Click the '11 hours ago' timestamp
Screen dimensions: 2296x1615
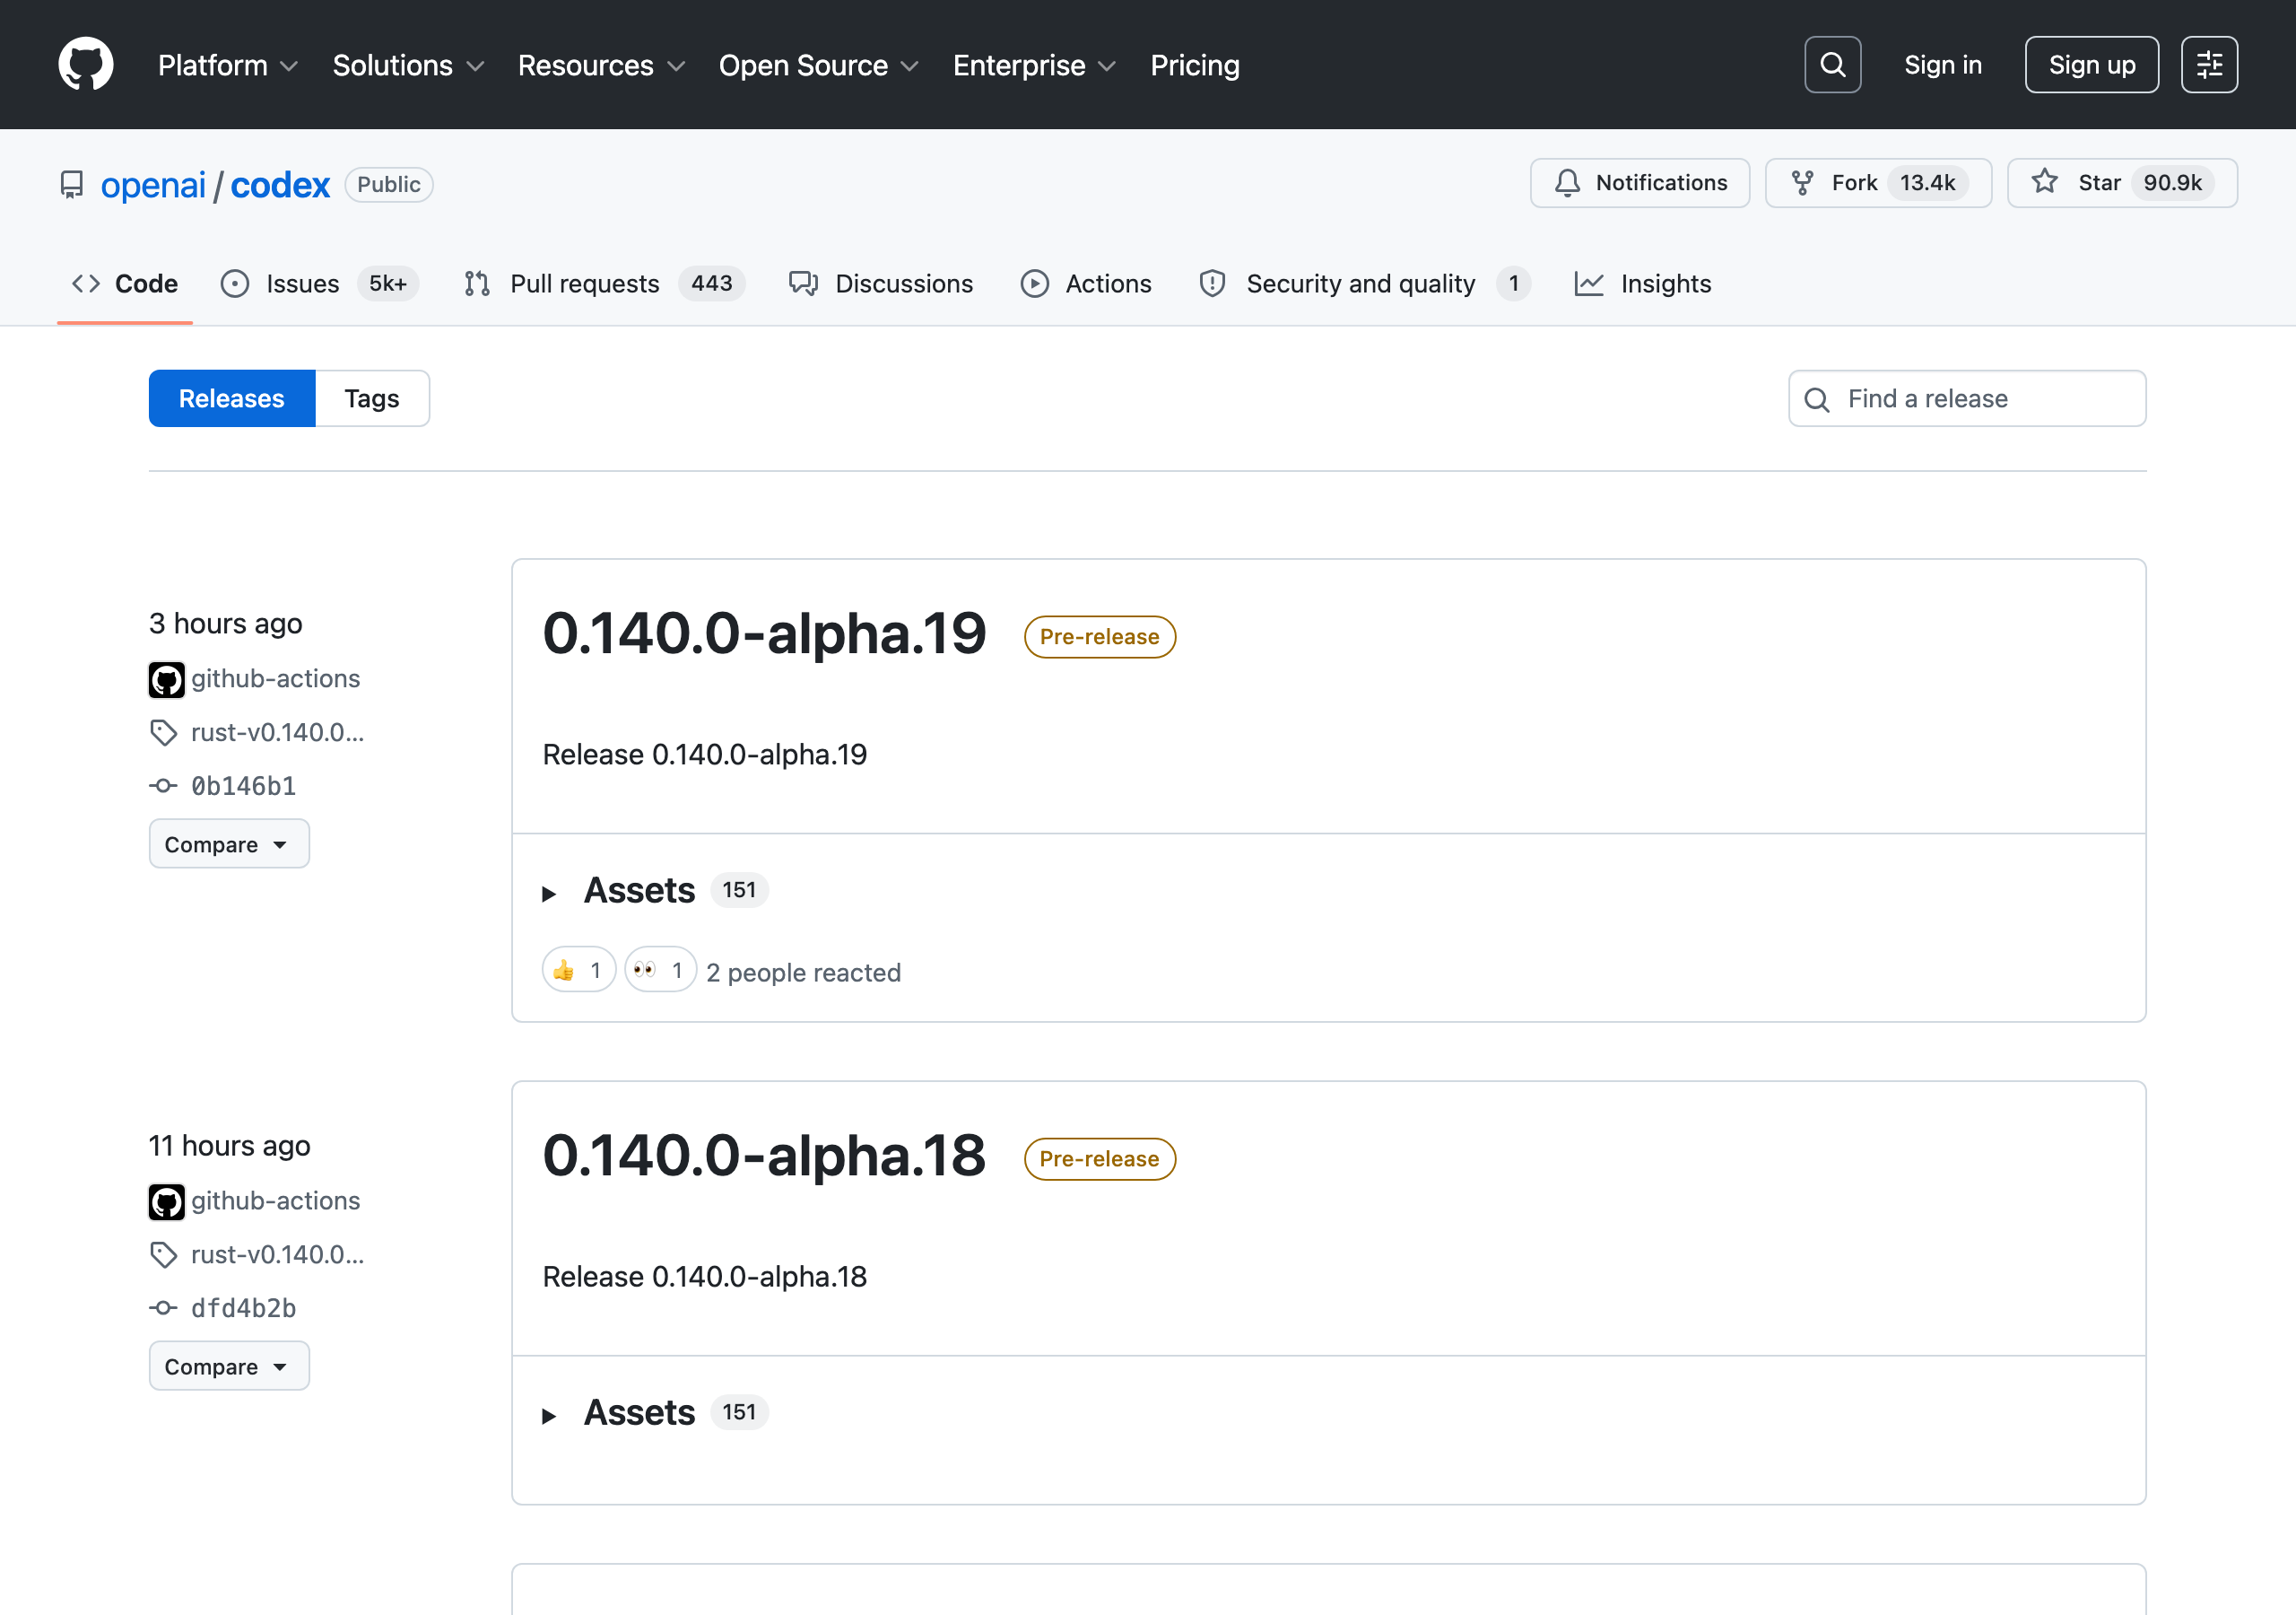pyautogui.click(x=230, y=1147)
